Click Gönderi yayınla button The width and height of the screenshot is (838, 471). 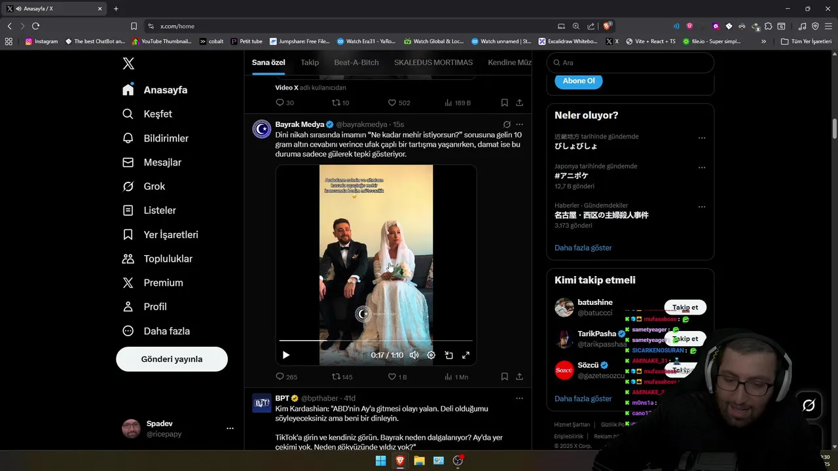[172, 359]
